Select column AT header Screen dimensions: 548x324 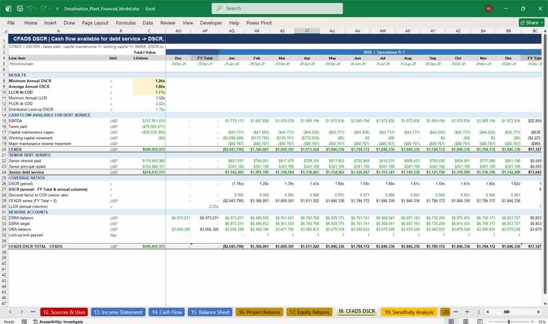[307, 31]
